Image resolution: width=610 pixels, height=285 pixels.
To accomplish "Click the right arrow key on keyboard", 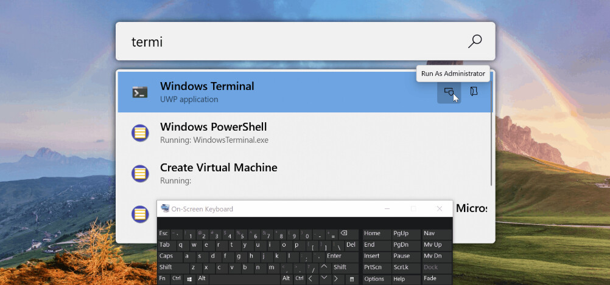I will click(x=338, y=280).
